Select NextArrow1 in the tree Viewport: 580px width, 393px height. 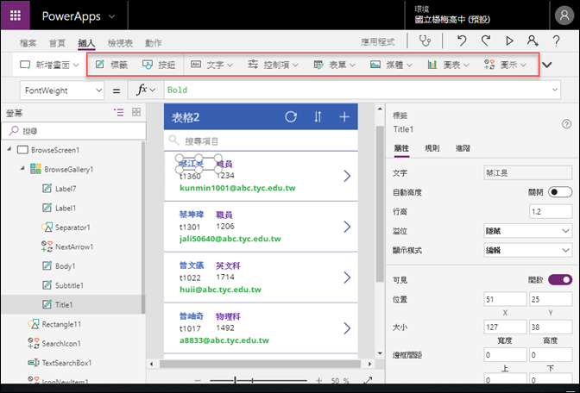(74, 246)
